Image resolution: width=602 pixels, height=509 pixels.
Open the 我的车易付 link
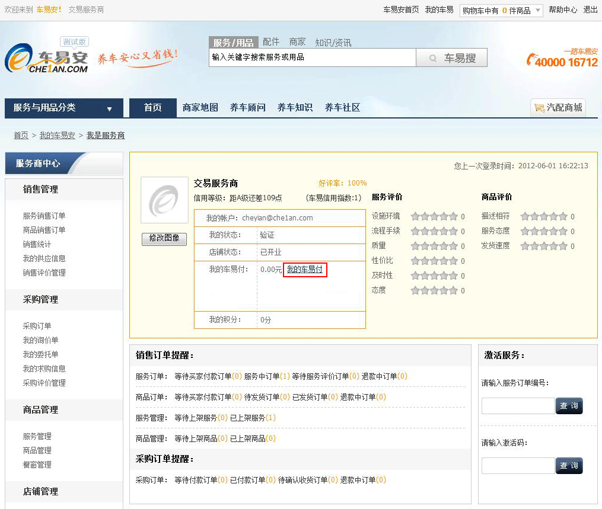click(305, 270)
